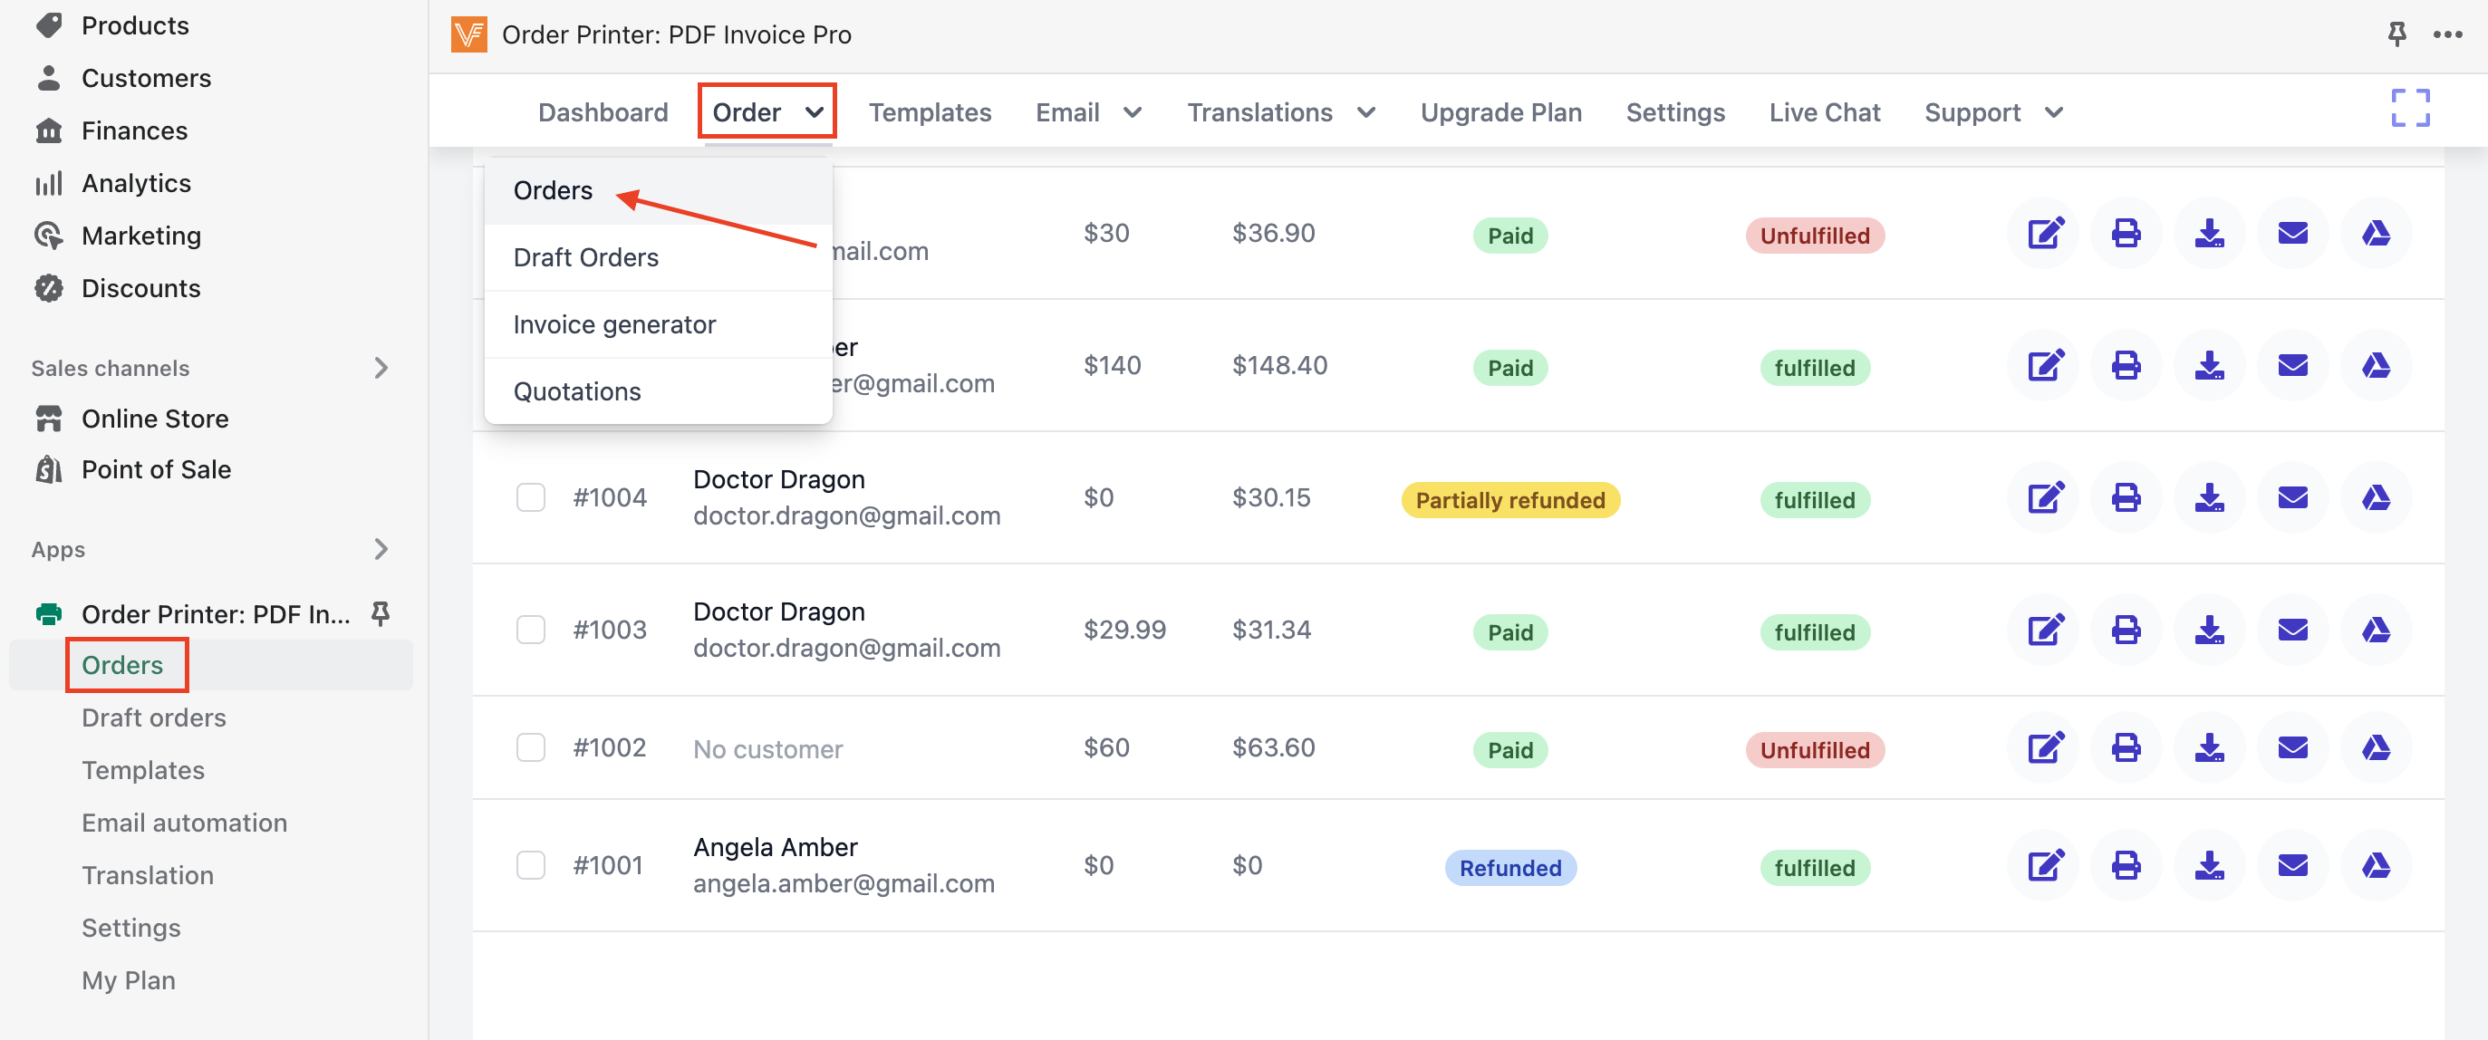Open the Templates tab
The width and height of the screenshot is (2488, 1040).
[929, 113]
